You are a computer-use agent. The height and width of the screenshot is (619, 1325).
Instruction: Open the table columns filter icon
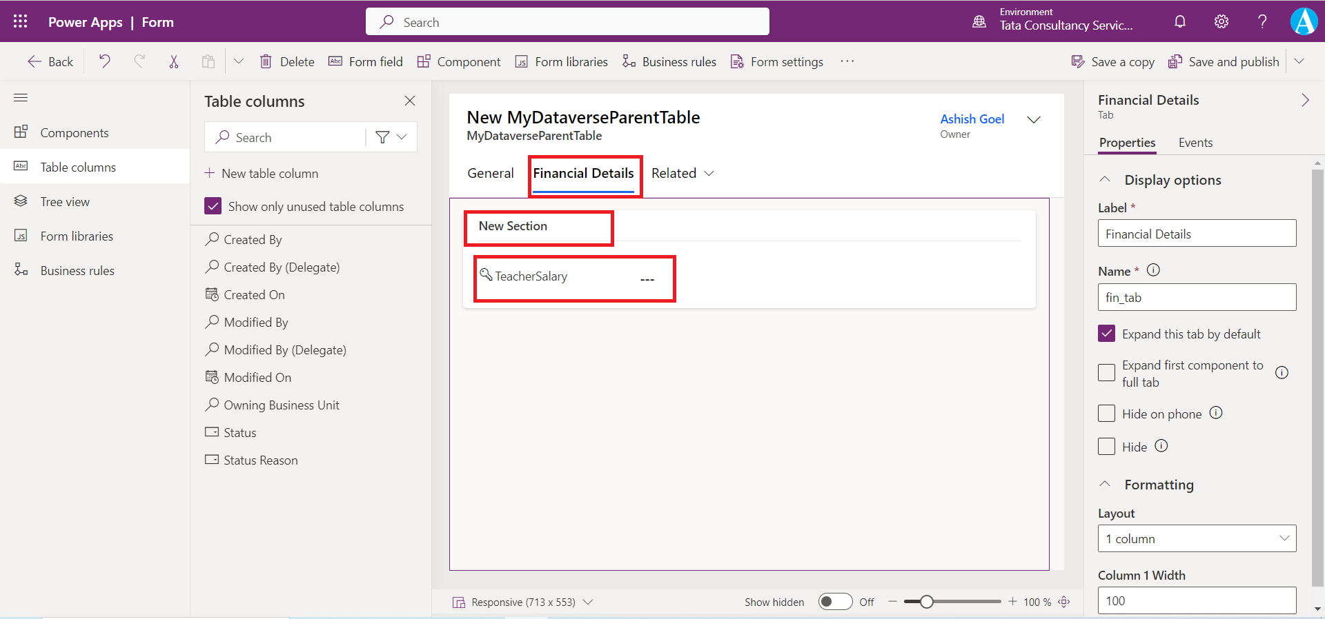point(382,137)
